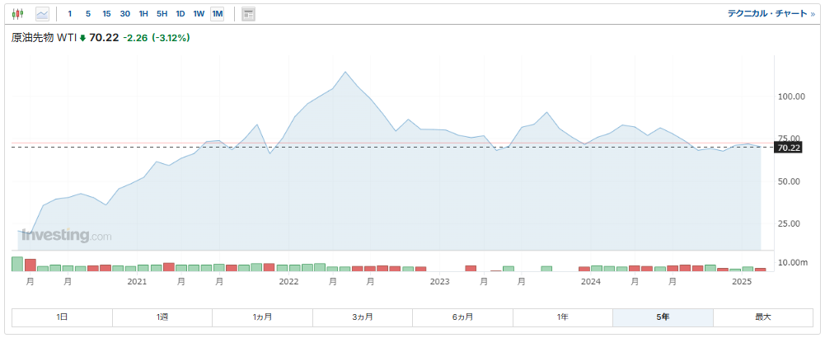Viewport: 825px width, 338px height.
Task: Switch to the 5H interval
Action: [162, 14]
